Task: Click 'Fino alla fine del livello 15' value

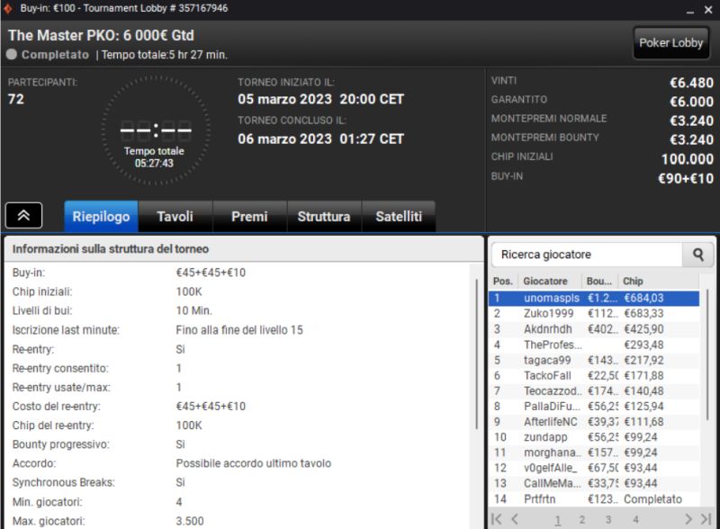Action: [239, 330]
